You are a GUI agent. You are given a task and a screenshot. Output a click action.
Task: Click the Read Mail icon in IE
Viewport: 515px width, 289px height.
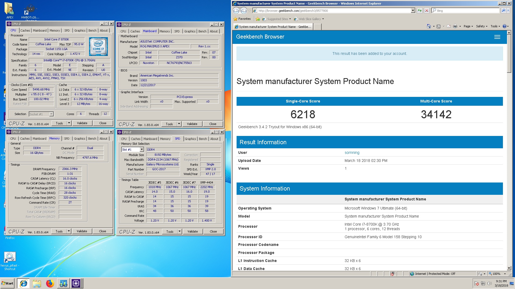(x=449, y=26)
